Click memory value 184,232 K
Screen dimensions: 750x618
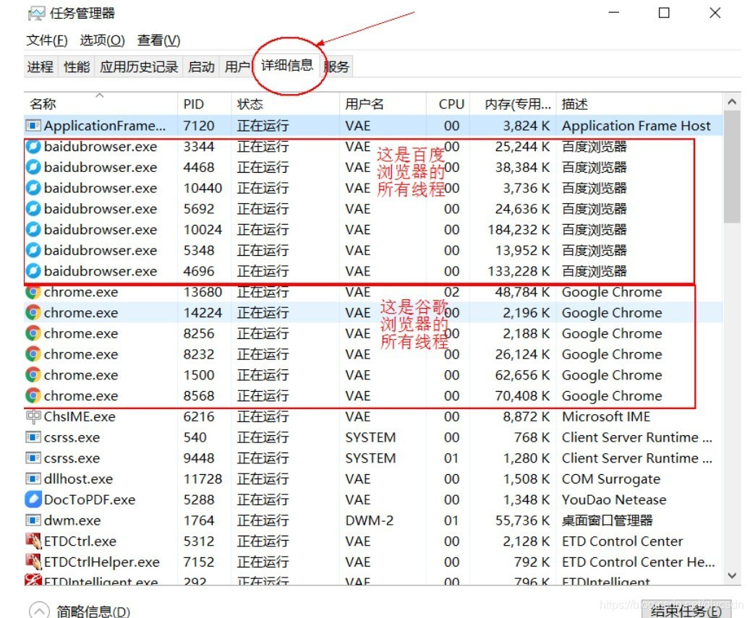point(519,229)
